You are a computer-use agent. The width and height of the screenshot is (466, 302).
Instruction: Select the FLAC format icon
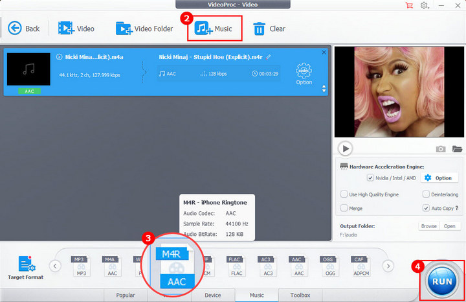pos(237,266)
